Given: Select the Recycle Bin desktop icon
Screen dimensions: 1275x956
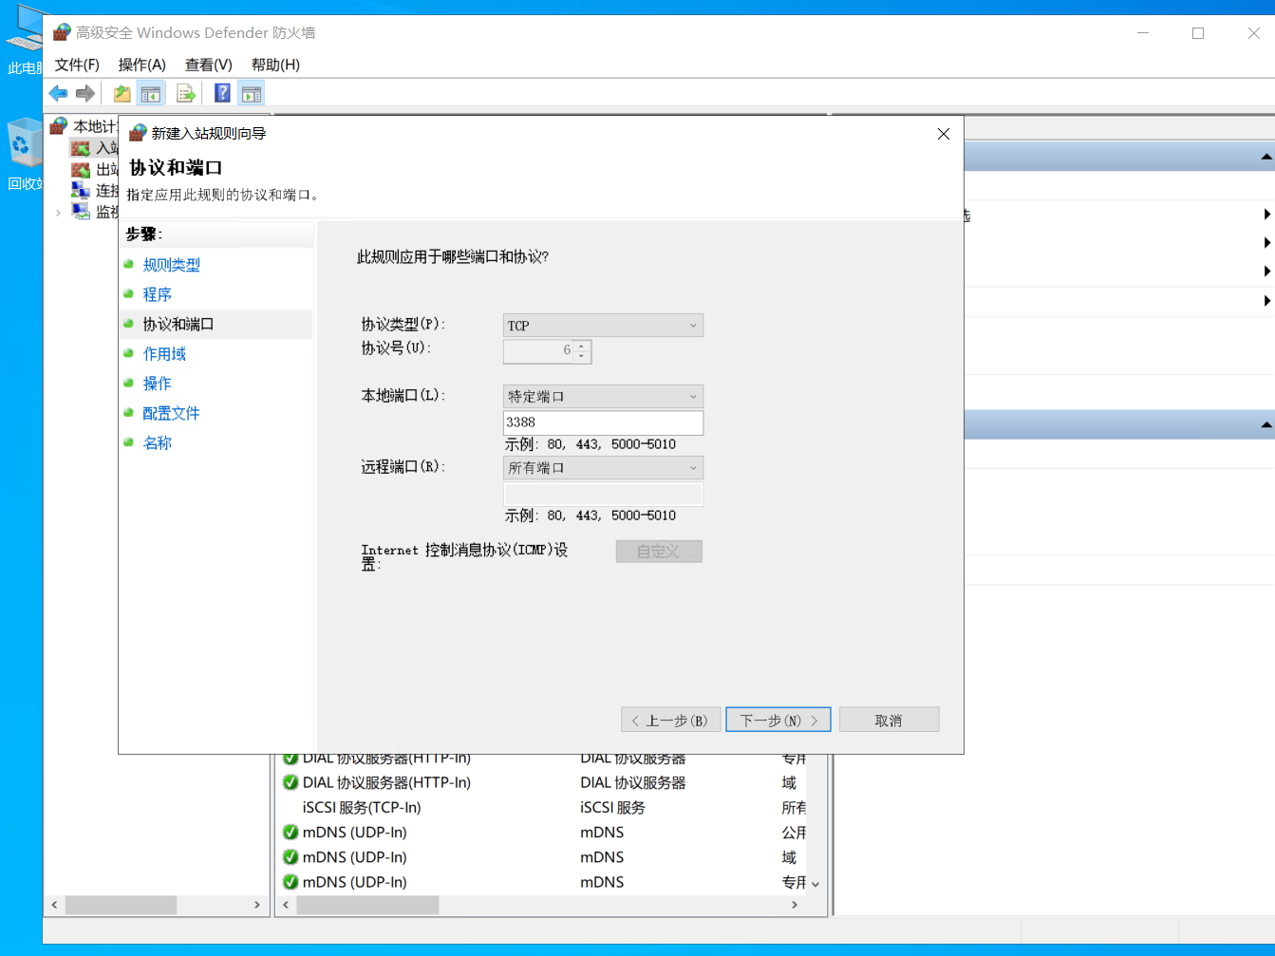Looking at the screenshot, I should coord(24,142).
